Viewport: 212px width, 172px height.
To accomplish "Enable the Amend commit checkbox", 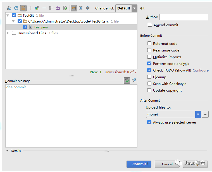I will pos(150,25).
